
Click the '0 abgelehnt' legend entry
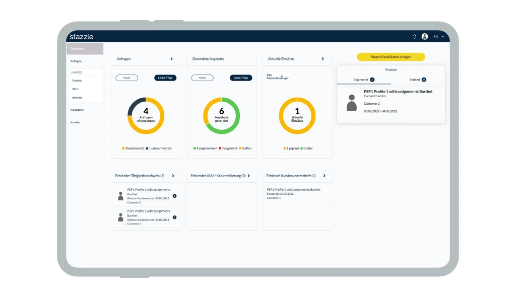(x=228, y=148)
